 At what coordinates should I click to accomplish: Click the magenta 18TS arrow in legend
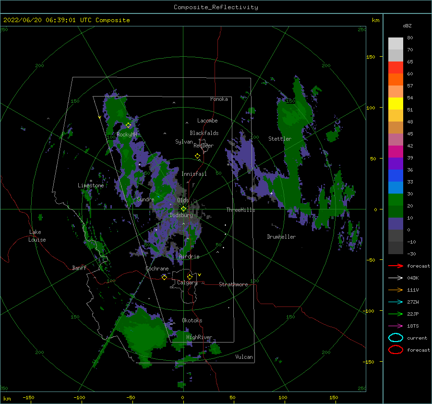click(396, 326)
